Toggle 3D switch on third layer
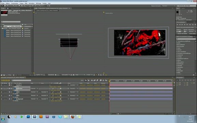The height and width of the screenshot is (123, 197). coord(60,92)
